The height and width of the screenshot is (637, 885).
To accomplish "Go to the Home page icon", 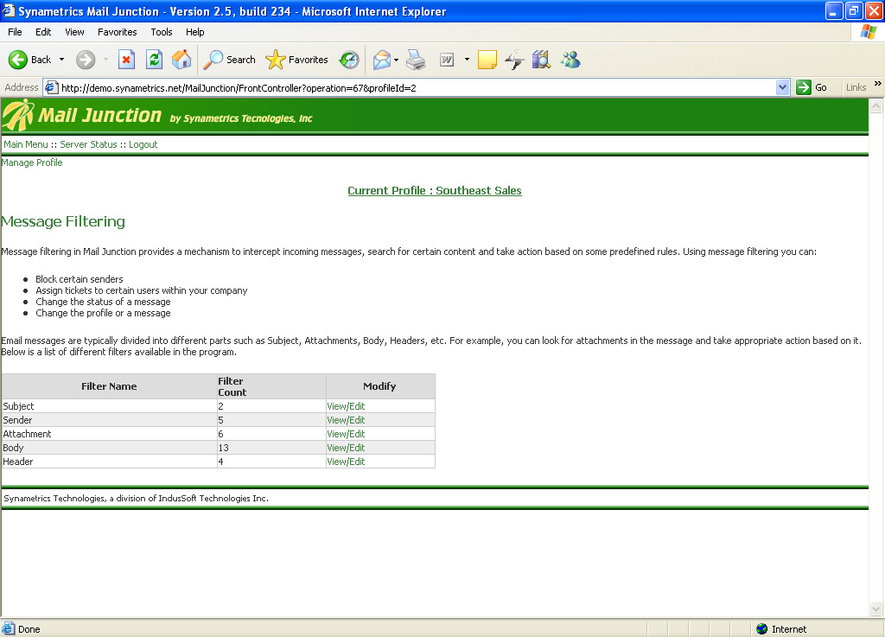I will [181, 60].
